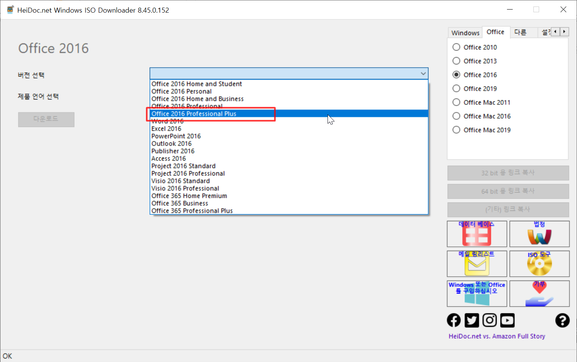This screenshot has height=362, width=577.
Task: Choose Excel 2016 from the list
Action: (x=289, y=129)
